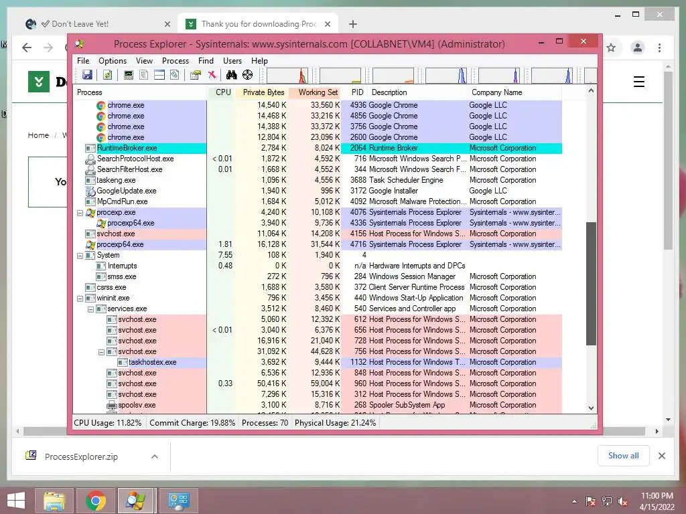
Task: Switch to Thank you for downloading Chrome tab
Action: [x=258, y=24]
